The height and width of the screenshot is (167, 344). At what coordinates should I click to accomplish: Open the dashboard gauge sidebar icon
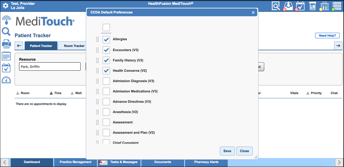point(6,80)
